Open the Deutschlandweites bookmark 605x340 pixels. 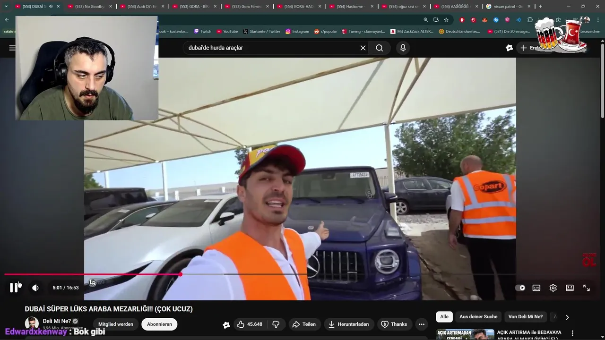(459, 31)
